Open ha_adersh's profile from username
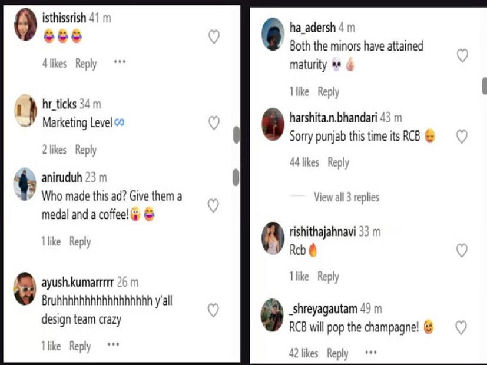This screenshot has height=365, width=487. (312, 28)
